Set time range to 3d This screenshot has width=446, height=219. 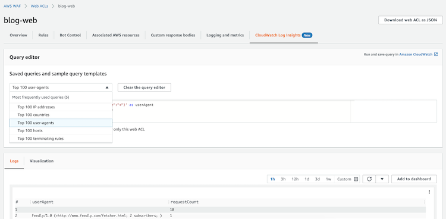pos(318,179)
